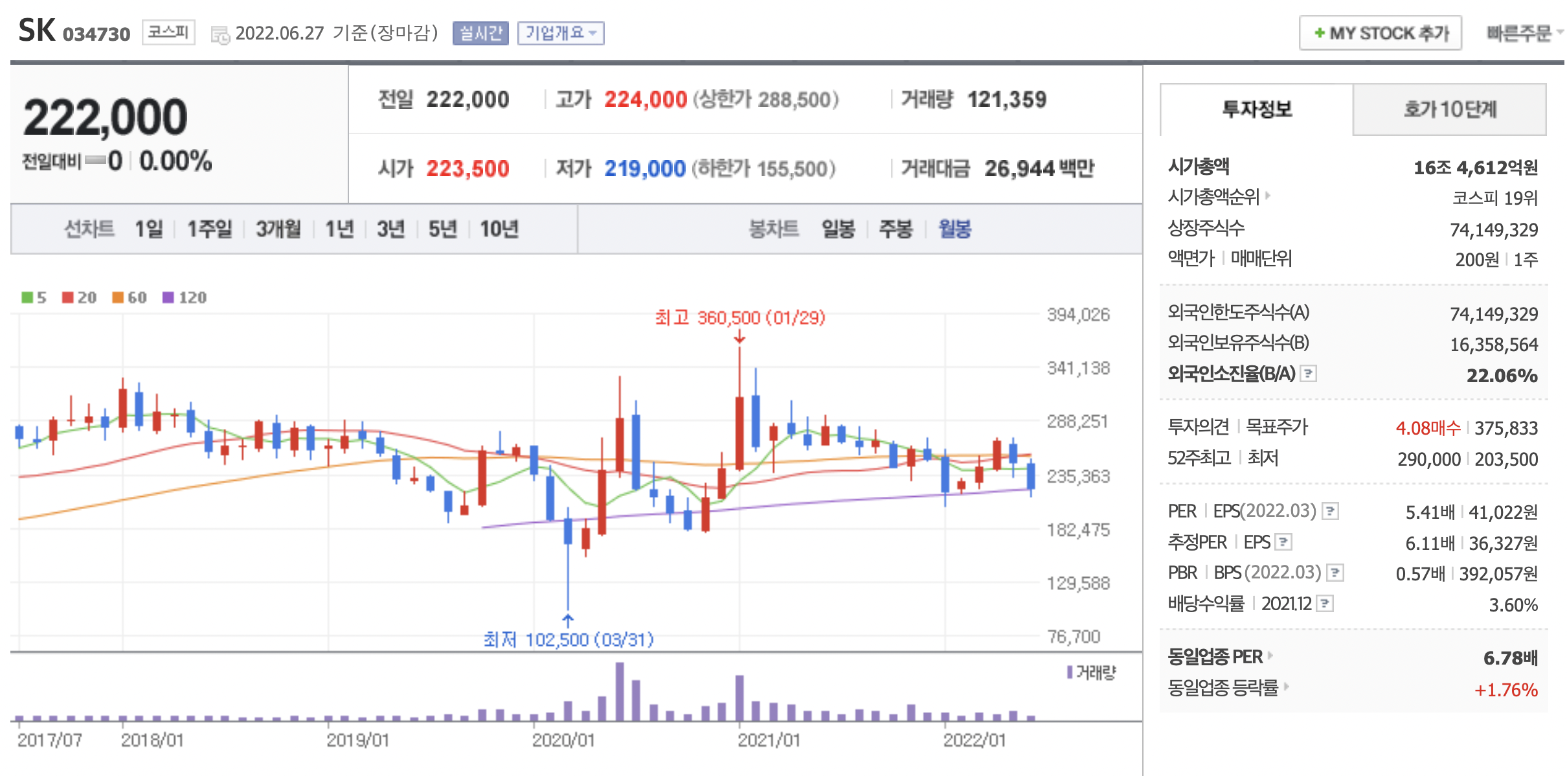1567x776 pixels.
Task: Click the 4.08매수 opinion value
Action: pos(1428,428)
